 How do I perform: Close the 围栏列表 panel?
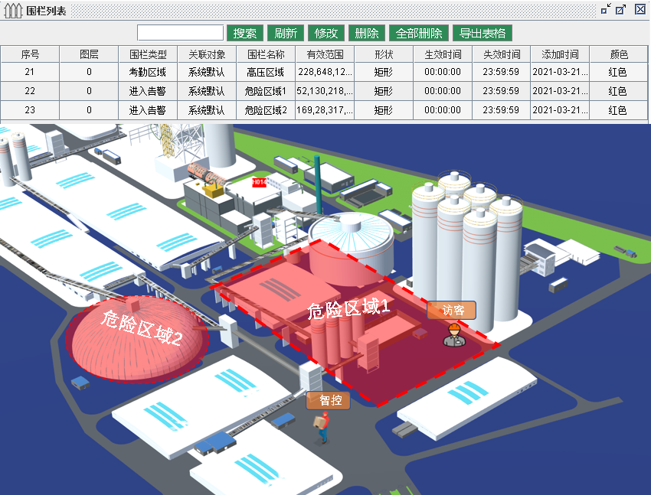640,10
